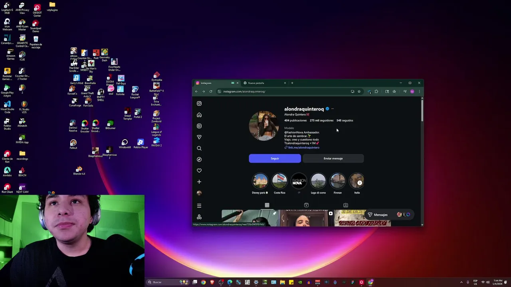Image resolution: width=511 pixels, height=287 pixels.
Task: Click the 404 publicaciones text
Action: (x=295, y=120)
